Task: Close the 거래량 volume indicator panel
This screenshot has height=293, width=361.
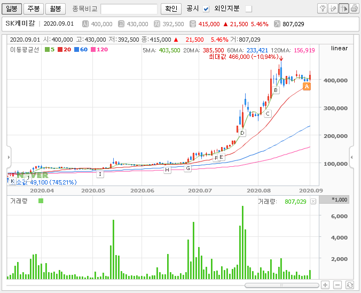Action: pos(313,202)
